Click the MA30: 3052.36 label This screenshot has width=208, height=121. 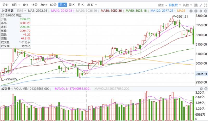113,11
